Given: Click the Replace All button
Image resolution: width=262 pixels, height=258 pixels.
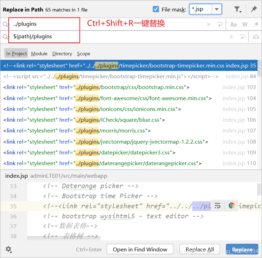Looking at the screenshot, I should click(200, 249).
